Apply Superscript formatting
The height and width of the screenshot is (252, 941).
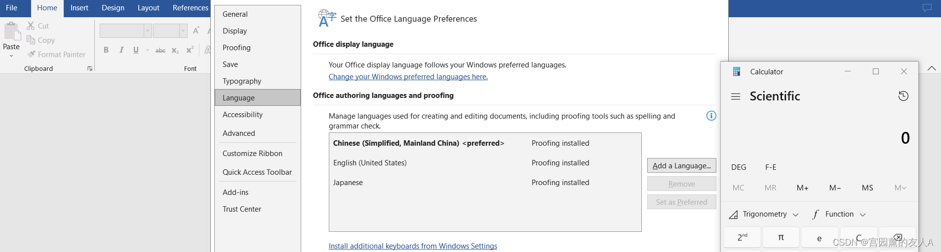pyautogui.click(x=190, y=50)
